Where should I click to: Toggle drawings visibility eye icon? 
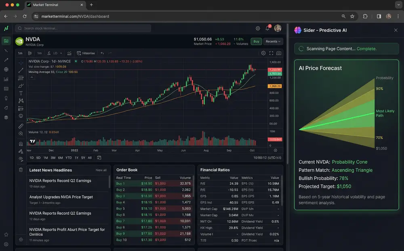pos(21,159)
